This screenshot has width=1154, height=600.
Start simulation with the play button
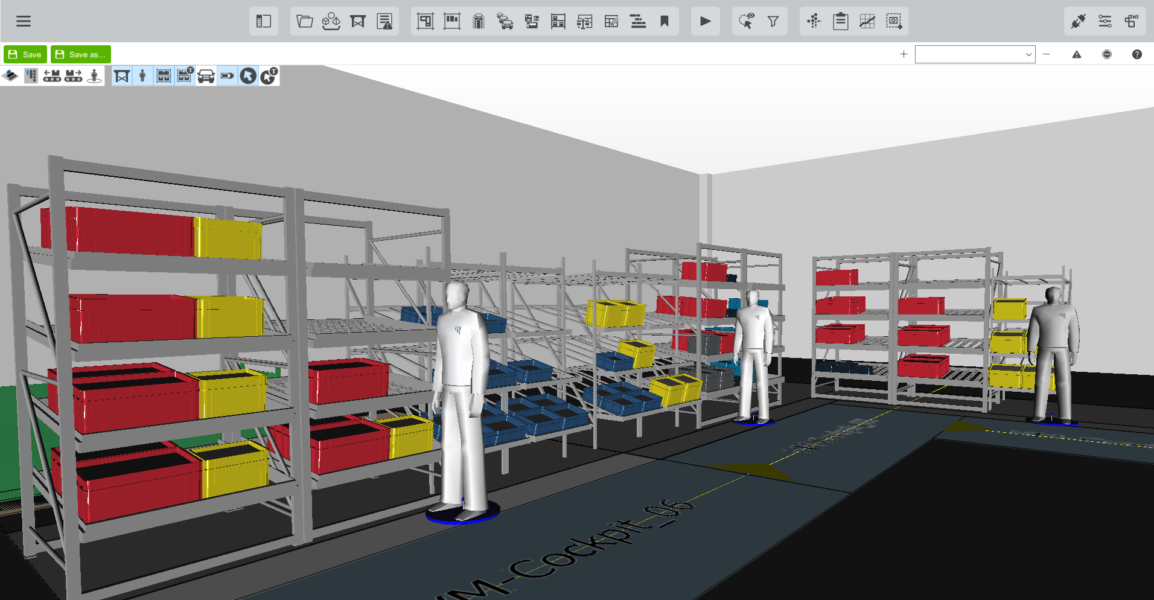coord(706,21)
